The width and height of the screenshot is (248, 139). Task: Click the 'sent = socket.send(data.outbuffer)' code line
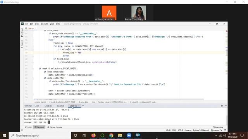69,91
